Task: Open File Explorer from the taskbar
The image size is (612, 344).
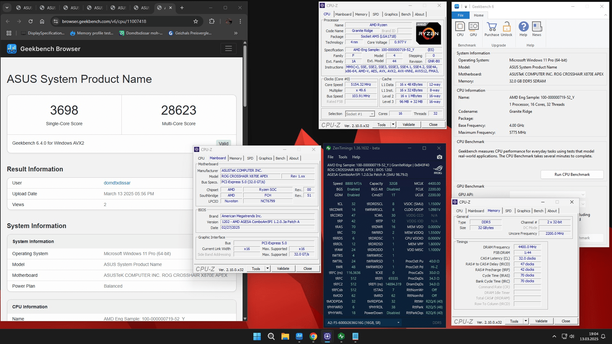Action: (x=285, y=336)
